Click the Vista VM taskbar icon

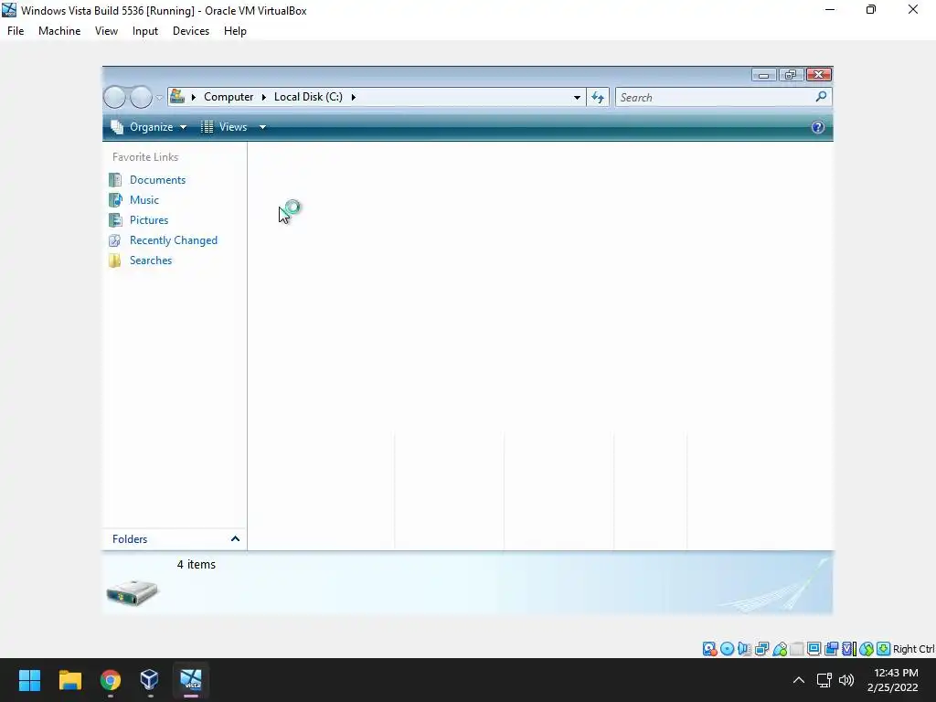click(x=191, y=680)
